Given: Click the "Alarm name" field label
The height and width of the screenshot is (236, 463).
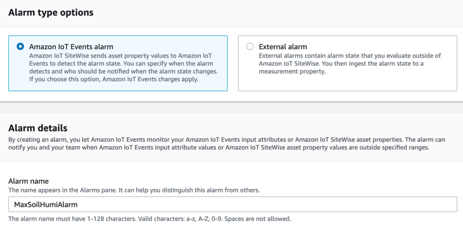Looking at the screenshot, I should tap(29, 181).
